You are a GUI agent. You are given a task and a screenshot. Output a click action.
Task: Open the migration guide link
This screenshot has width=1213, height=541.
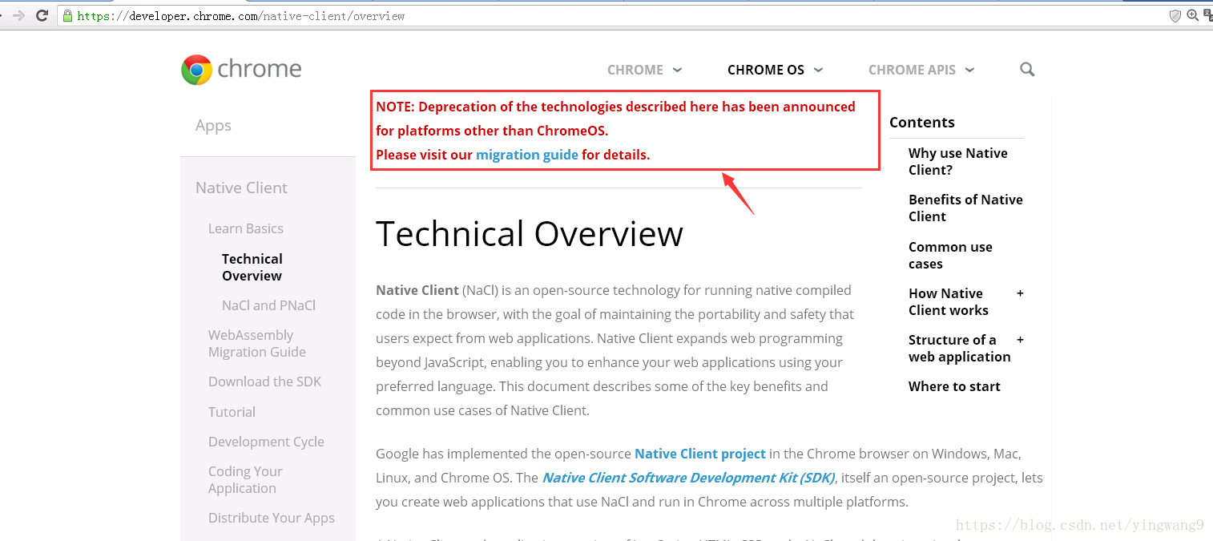click(x=527, y=155)
